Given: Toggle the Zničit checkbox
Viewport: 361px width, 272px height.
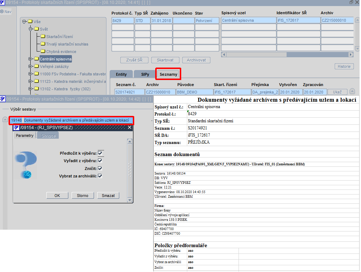Looking at the screenshot, I should [100, 169].
